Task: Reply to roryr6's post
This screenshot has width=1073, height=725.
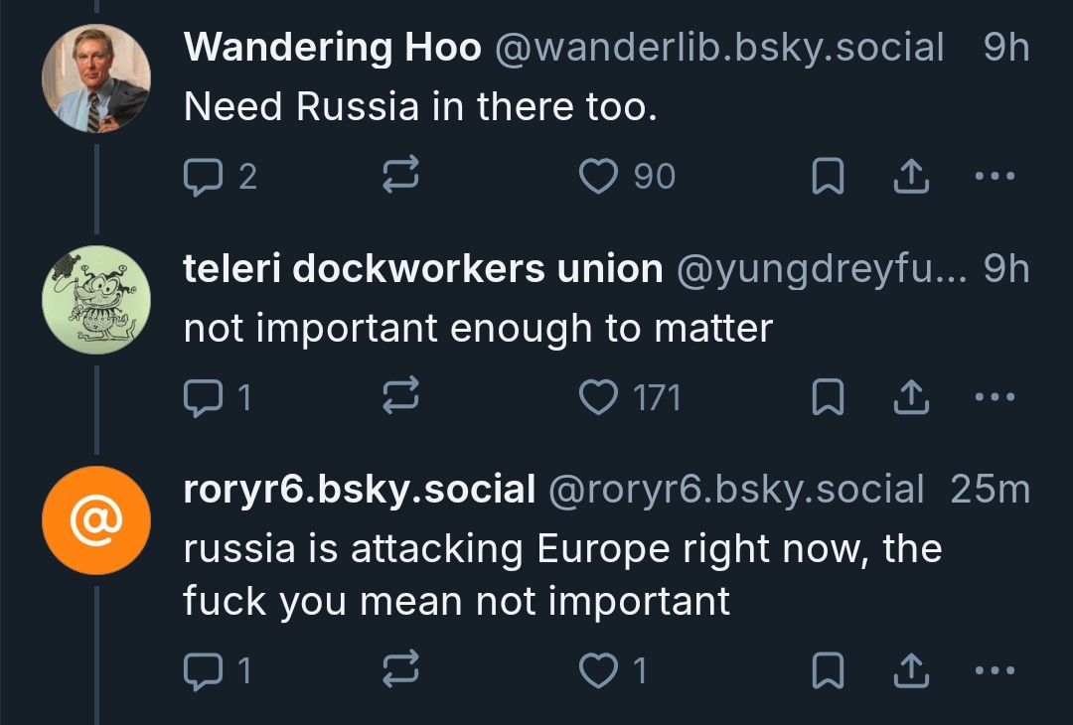Action: (204, 671)
